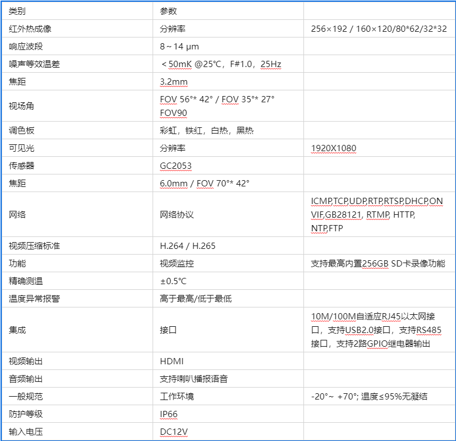Image resolution: width=456 pixels, height=441 pixels.
Task: Click the IP66 protection rating cell
Action: click(x=169, y=414)
